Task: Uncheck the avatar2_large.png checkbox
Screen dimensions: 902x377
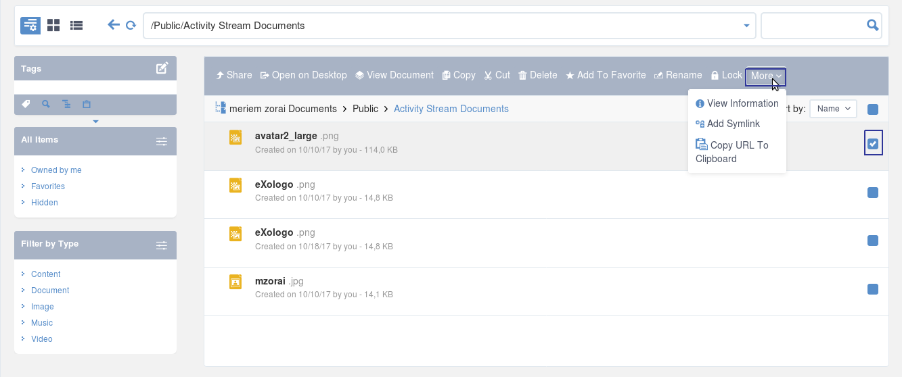Action: (x=873, y=144)
